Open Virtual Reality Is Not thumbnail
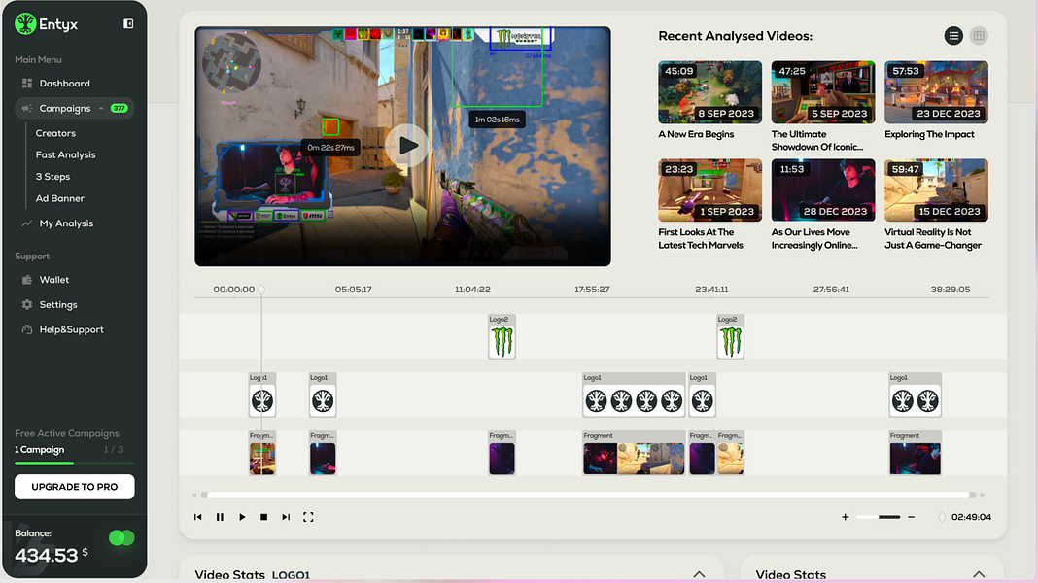The width and height of the screenshot is (1038, 583). coord(936,189)
